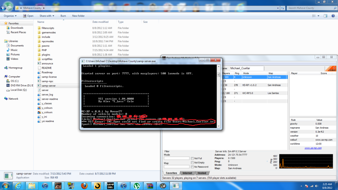Open the Organize dropdown menu
The image size is (338, 190).
pos(10,16)
